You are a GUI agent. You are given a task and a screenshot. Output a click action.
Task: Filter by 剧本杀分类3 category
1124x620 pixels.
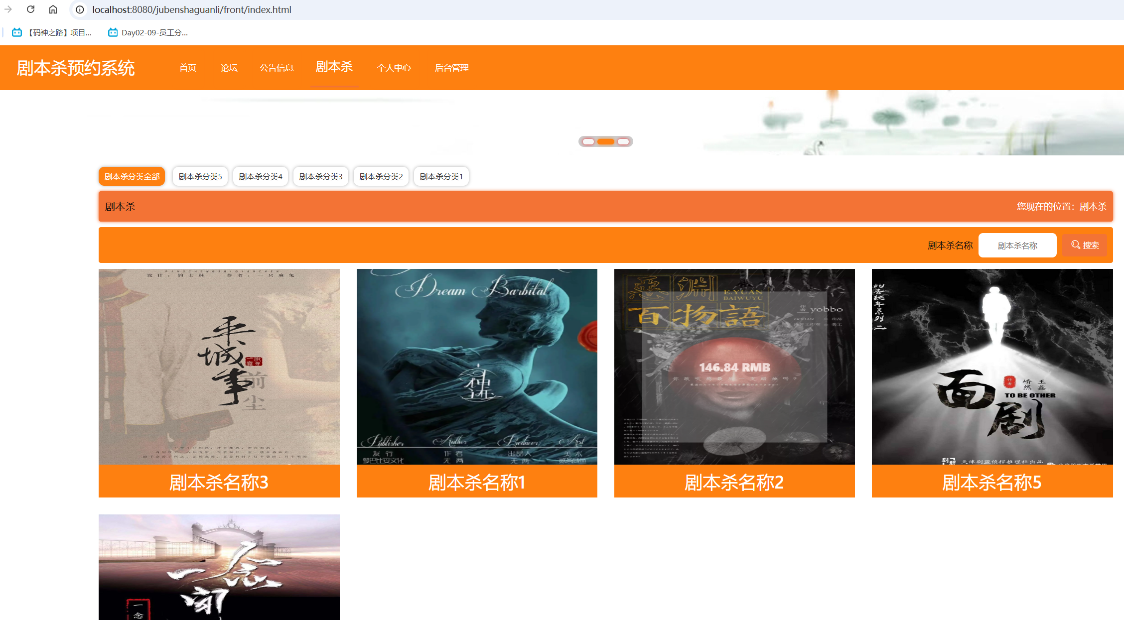(x=320, y=176)
